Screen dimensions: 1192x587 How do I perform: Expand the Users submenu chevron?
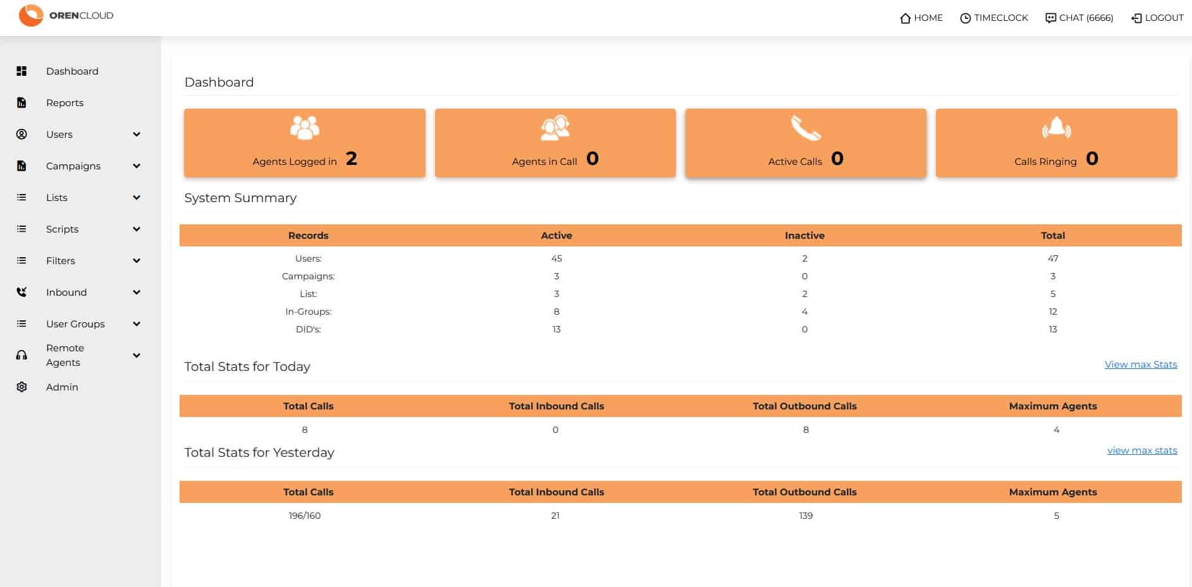(x=137, y=135)
